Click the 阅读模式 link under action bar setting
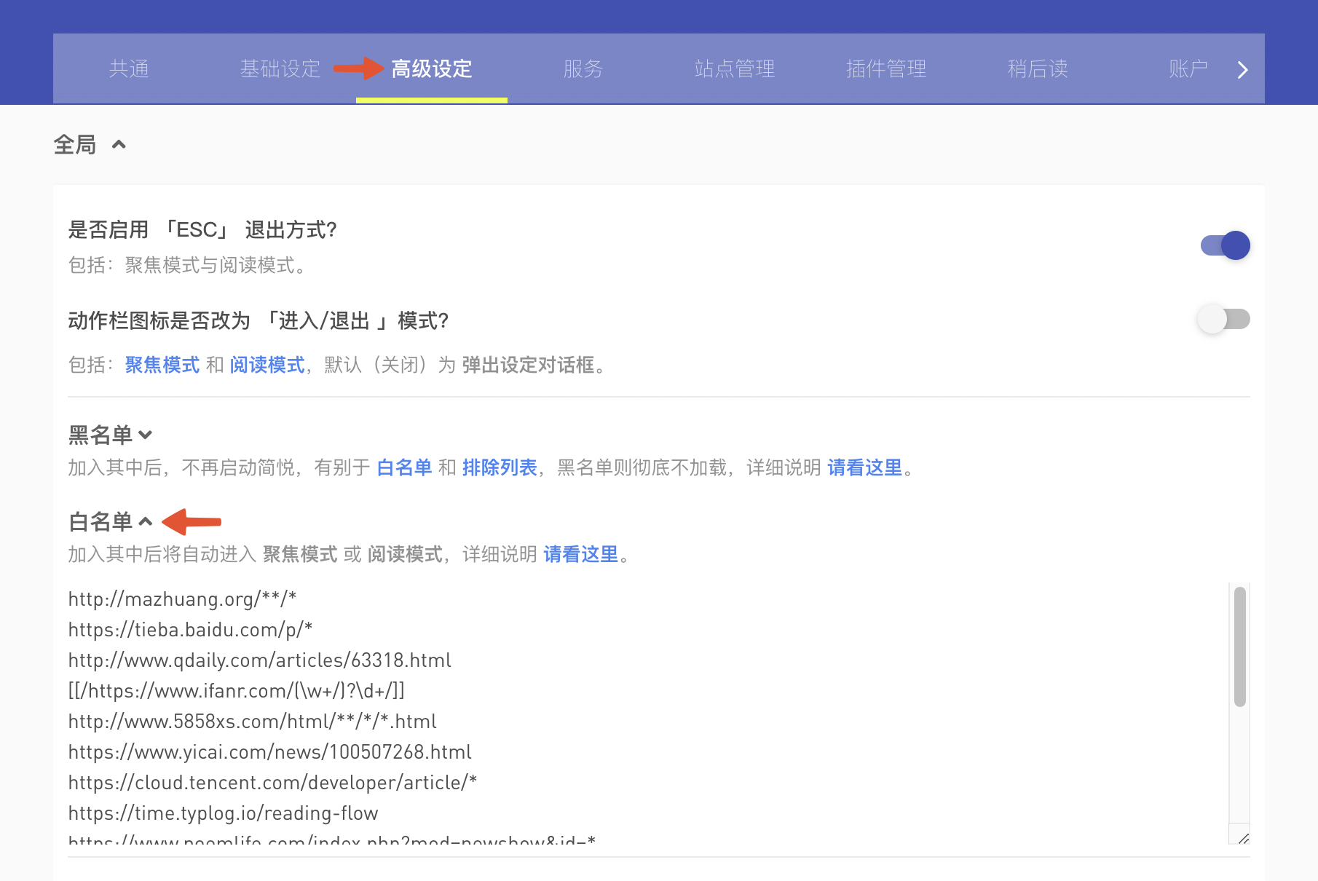The image size is (1318, 881). [x=267, y=365]
